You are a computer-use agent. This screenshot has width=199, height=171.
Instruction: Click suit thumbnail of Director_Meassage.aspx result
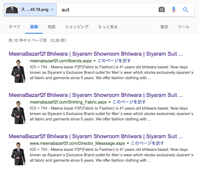pyautogui.click(x=18, y=154)
